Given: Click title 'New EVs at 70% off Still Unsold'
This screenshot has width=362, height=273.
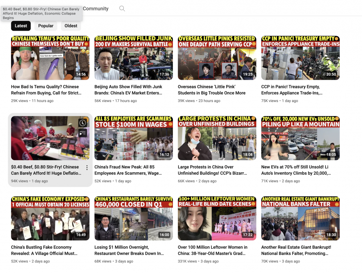Looking at the screenshot, I should tap(296, 170).
